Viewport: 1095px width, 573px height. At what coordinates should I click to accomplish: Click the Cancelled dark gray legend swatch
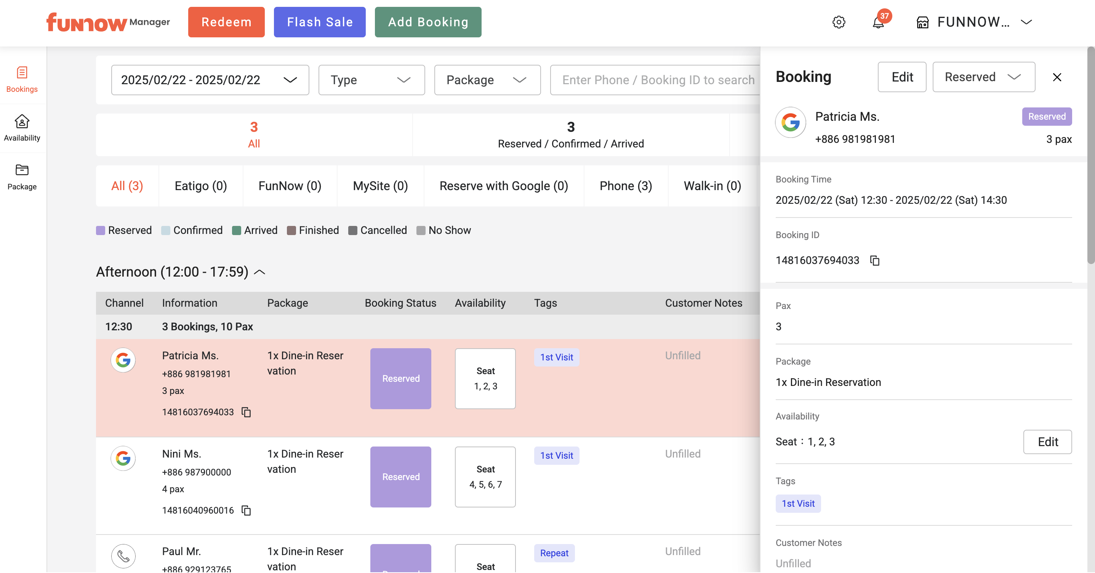point(353,230)
